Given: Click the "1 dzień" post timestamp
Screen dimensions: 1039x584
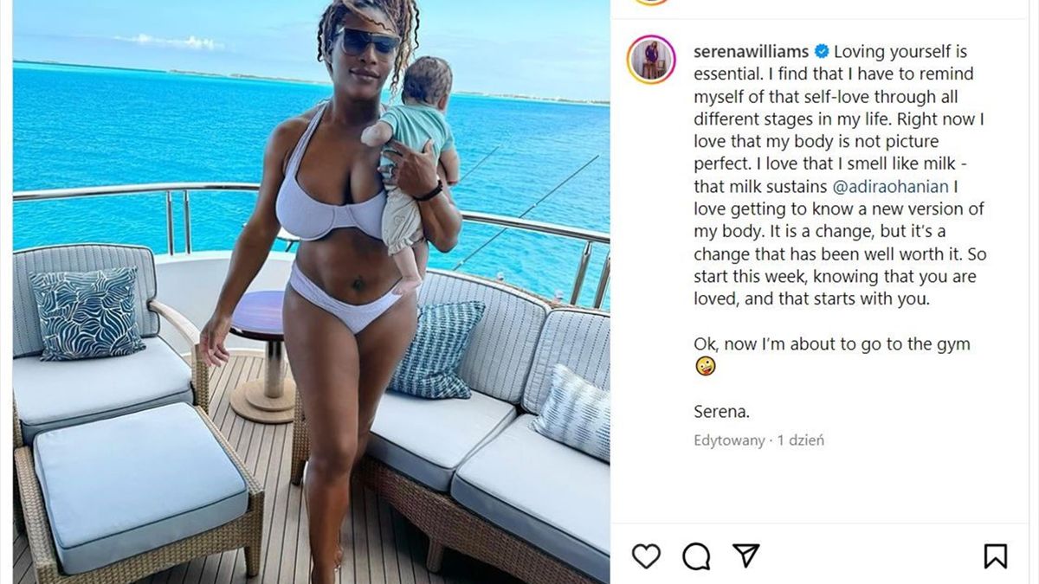Looking at the screenshot, I should [x=801, y=440].
